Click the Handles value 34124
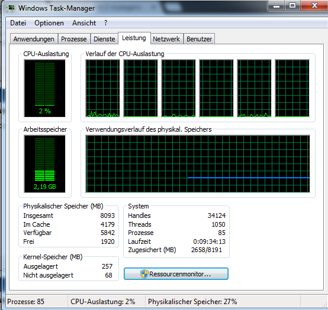 pos(217,216)
